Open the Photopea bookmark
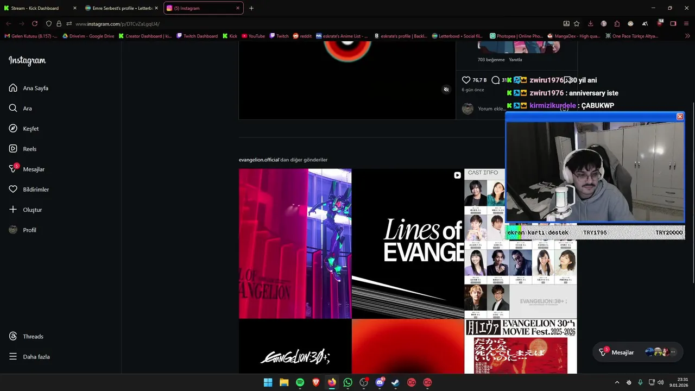This screenshot has height=391, width=695. point(516,36)
